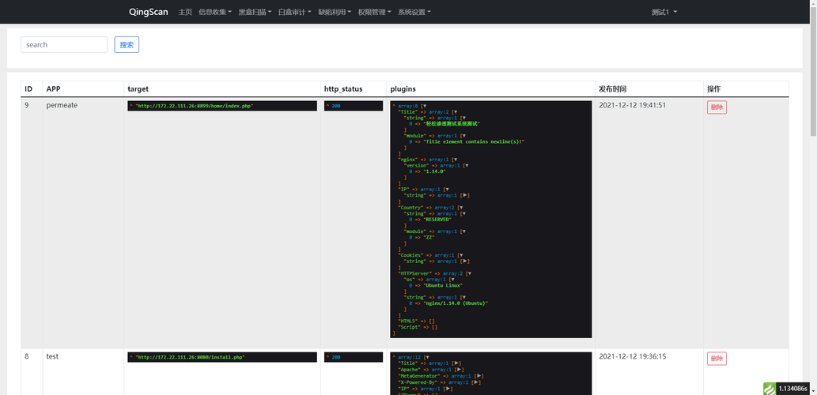817x395 pixels.
Task: Open the ThinkPHP trace icon at bottom right
Action: point(770,389)
